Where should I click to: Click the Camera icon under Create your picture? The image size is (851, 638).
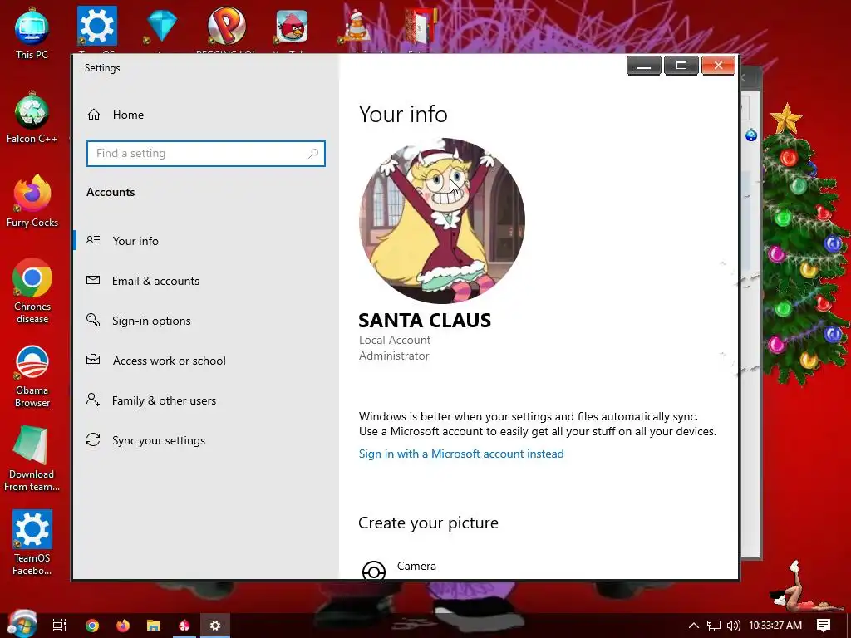click(x=374, y=570)
